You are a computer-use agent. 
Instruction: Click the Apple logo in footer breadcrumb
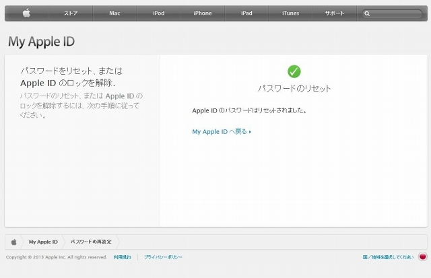tap(13, 242)
